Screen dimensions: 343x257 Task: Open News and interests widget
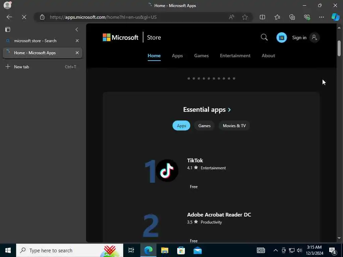pyautogui.click(x=261, y=250)
